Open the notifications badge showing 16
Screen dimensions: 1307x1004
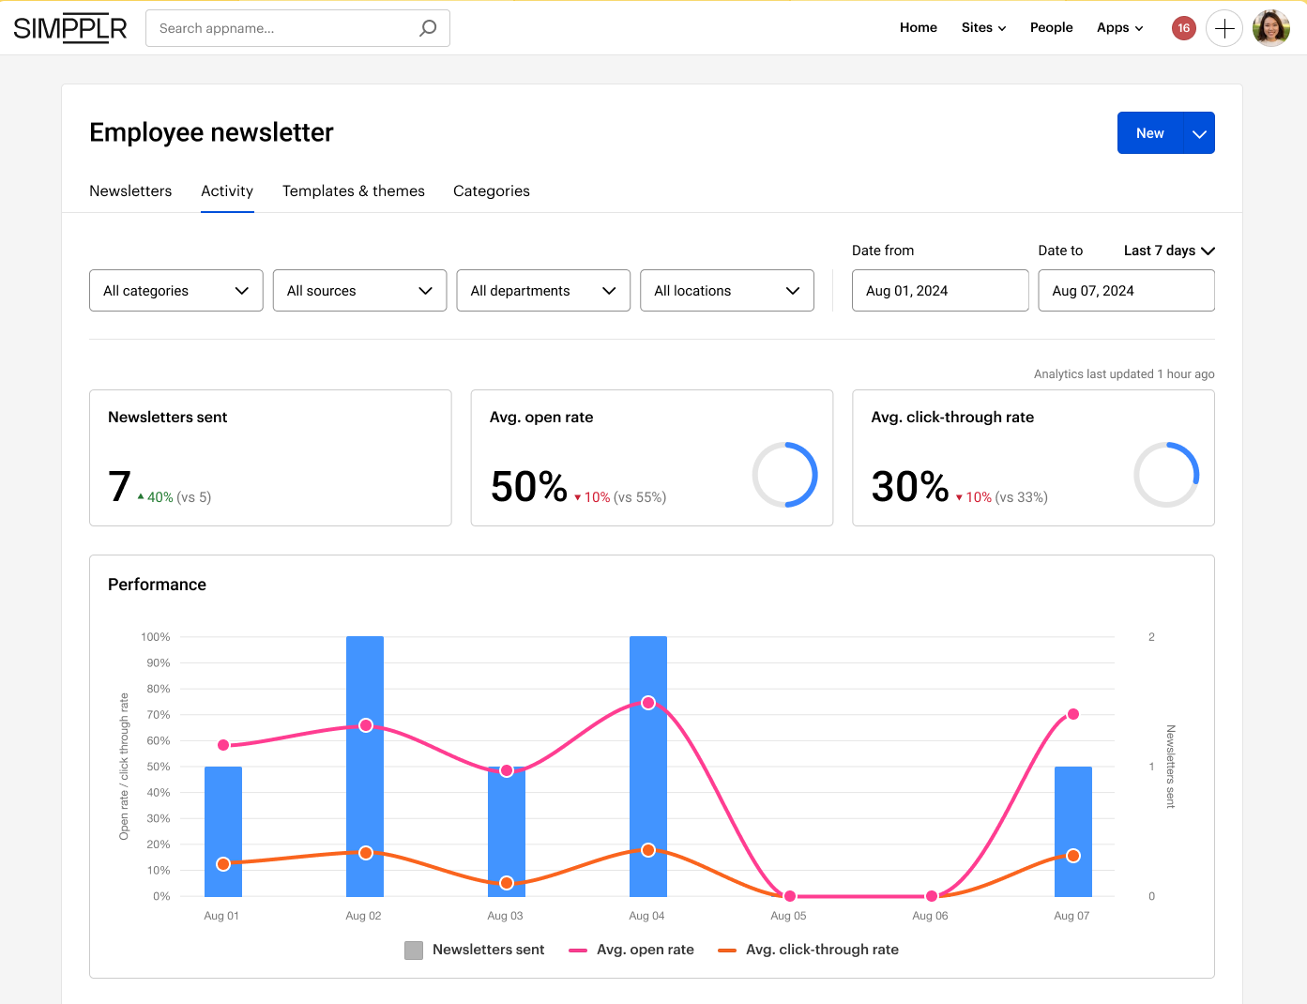point(1184,28)
